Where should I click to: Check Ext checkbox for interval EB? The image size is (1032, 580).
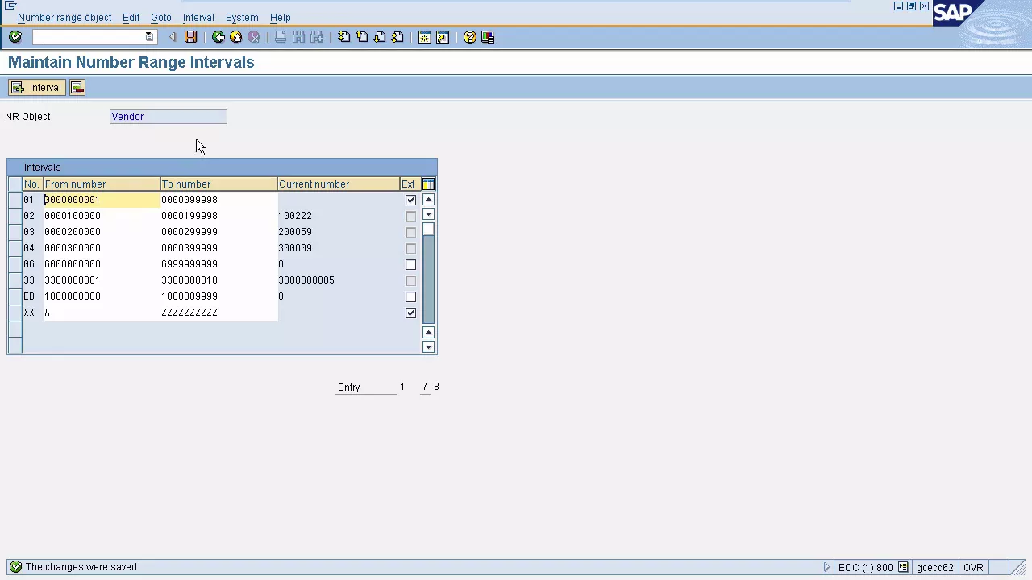411,296
